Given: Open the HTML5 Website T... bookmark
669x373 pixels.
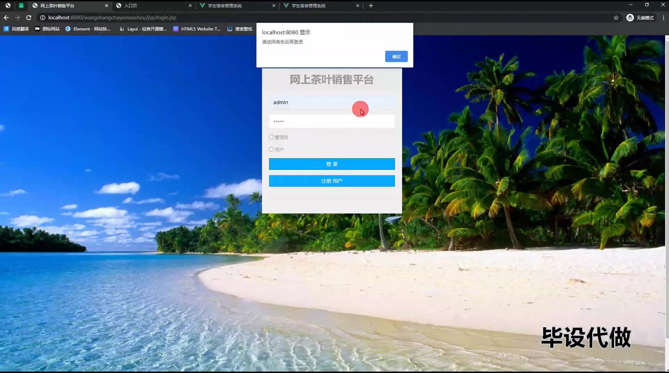Looking at the screenshot, I should click(197, 29).
